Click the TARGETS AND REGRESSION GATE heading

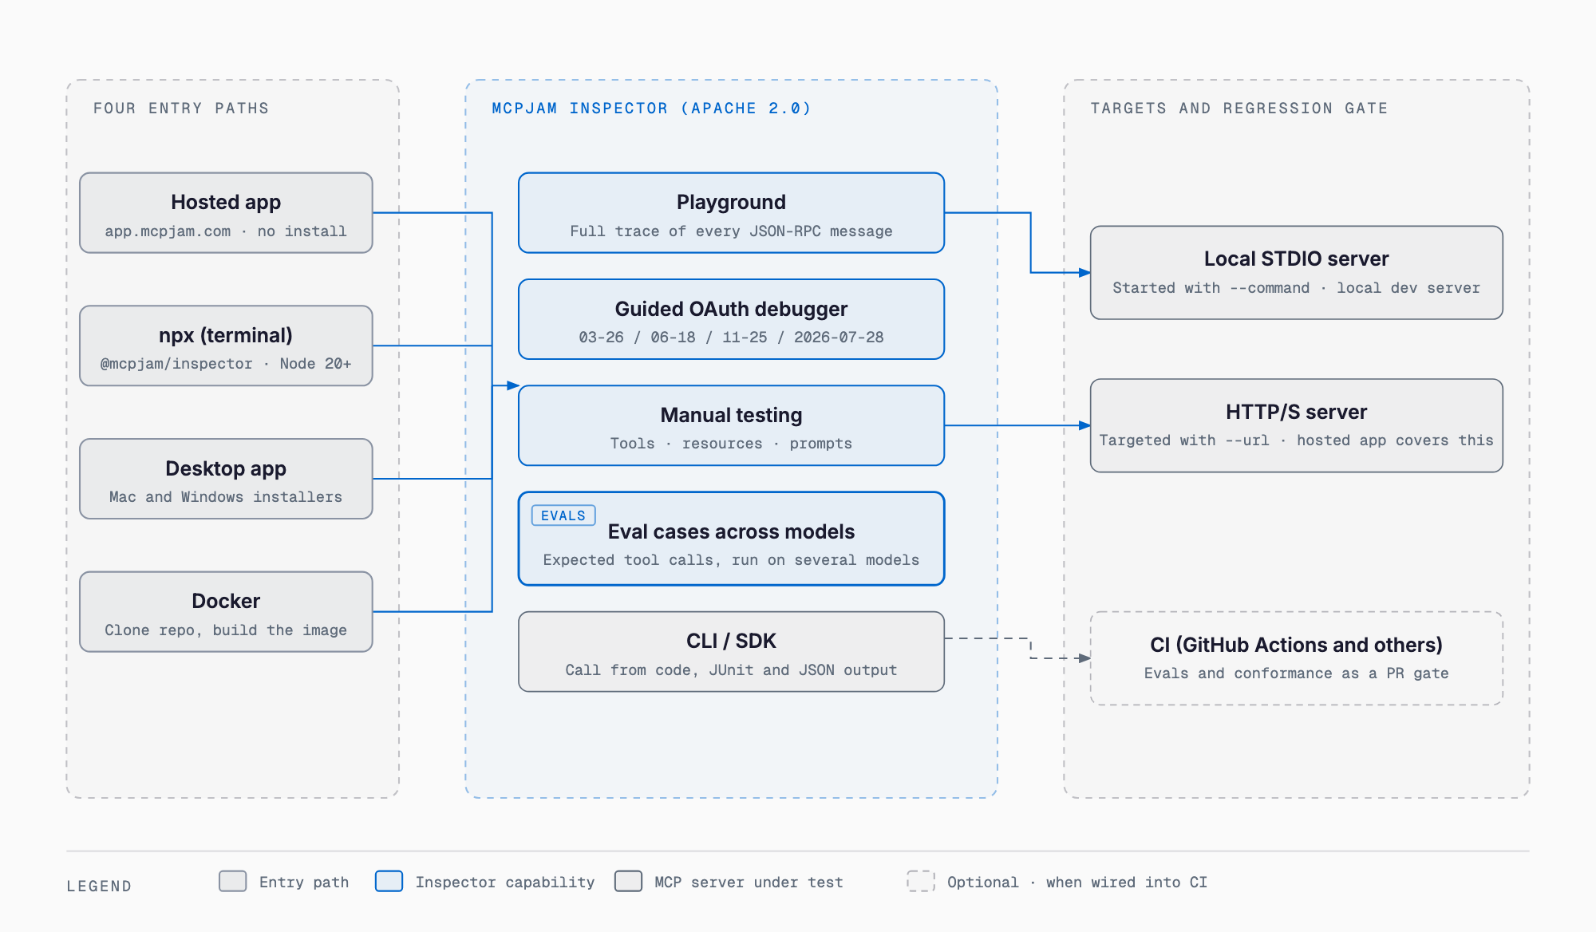1239,109
